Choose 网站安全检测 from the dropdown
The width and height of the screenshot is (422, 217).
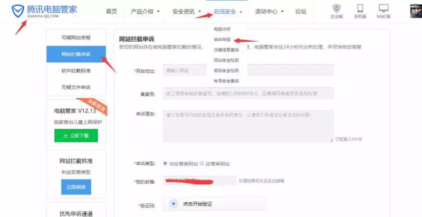pos(226,60)
